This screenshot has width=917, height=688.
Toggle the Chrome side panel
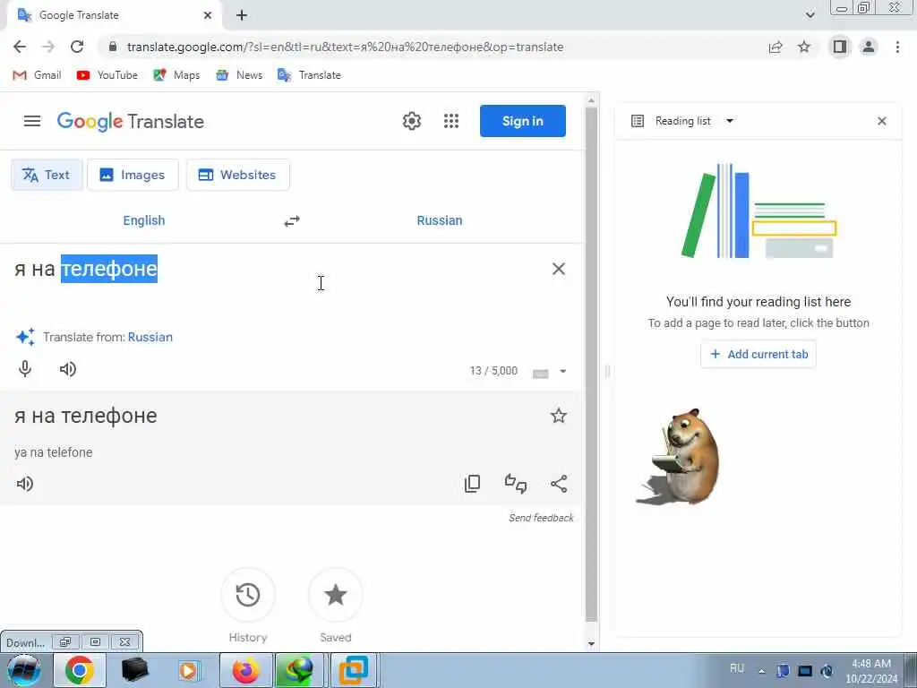[x=840, y=47]
